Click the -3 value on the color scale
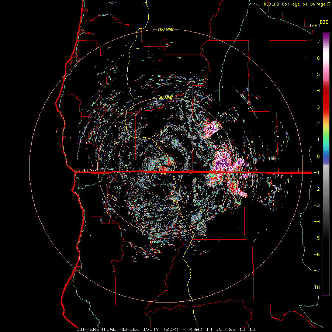Screen dimensions: 332x332 [x=317, y=205]
